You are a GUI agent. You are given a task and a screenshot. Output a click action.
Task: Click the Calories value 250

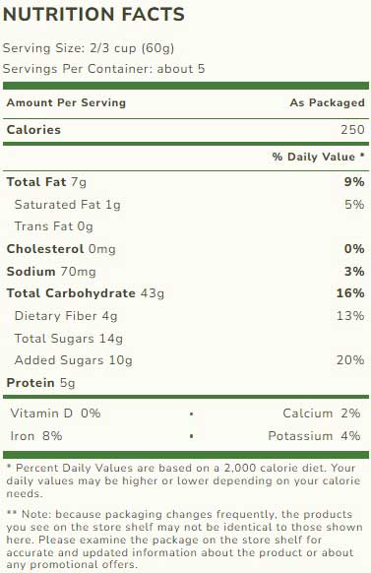pyautogui.click(x=352, y=130)
